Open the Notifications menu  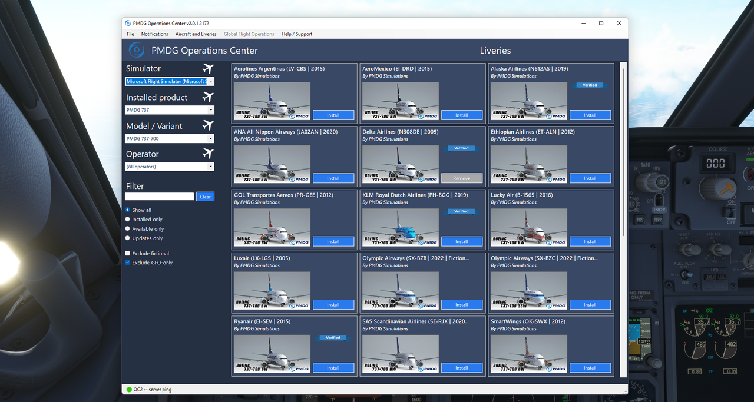tap(155, 34)
